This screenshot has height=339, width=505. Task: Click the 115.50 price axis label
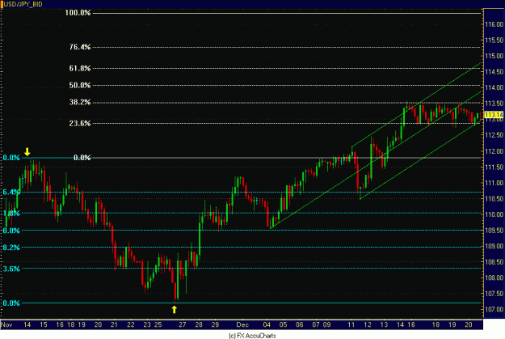[494, 40]
